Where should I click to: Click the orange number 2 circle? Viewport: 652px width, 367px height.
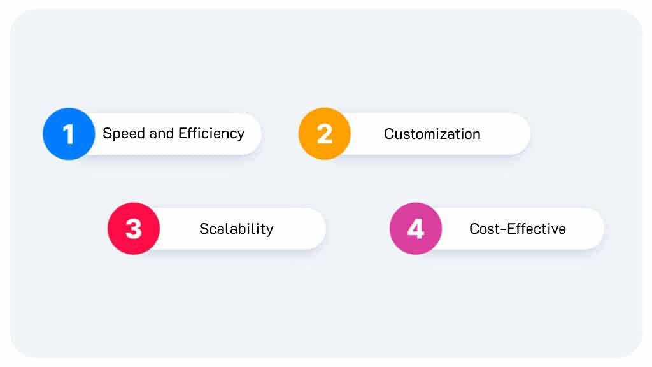(324, 134)
